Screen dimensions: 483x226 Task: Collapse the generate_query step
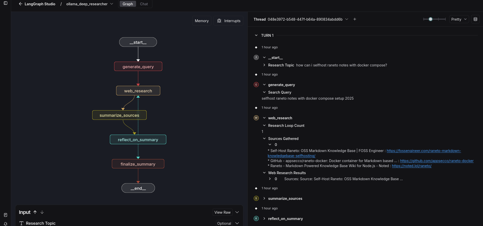(264, 85)
